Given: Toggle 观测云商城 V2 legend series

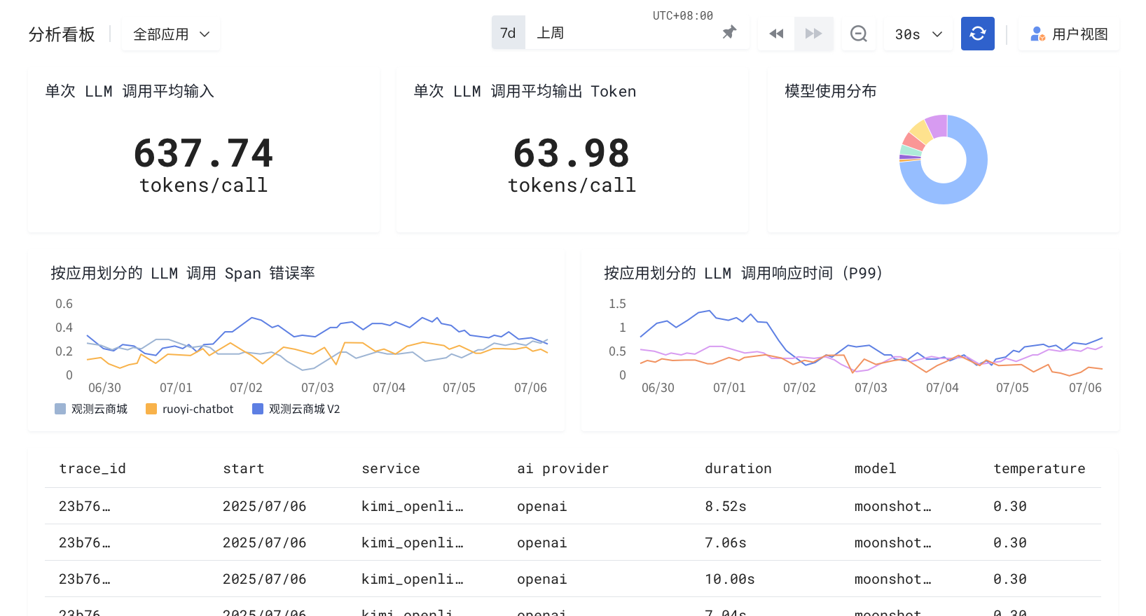Looking at the screenshot, I should point(296,409).
